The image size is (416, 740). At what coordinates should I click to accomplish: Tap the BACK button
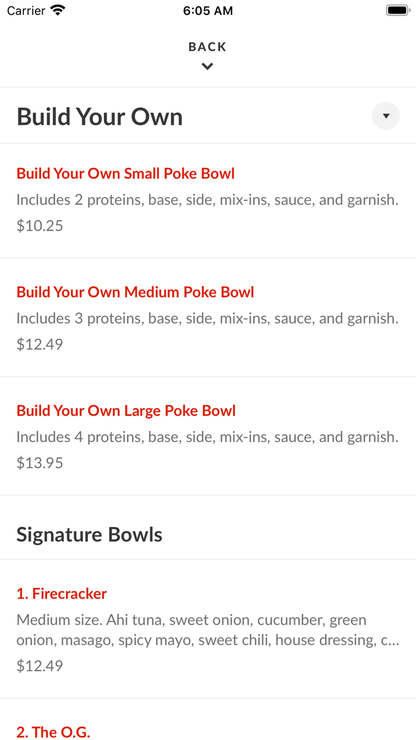[x=207, y=46]
